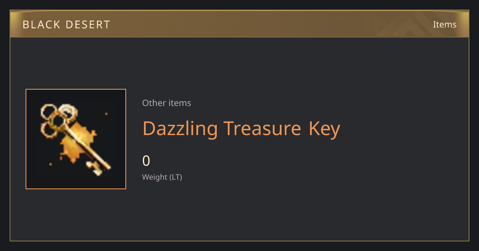
Task: Click the (LT) unit next to Weight
Action: [176, 177]
